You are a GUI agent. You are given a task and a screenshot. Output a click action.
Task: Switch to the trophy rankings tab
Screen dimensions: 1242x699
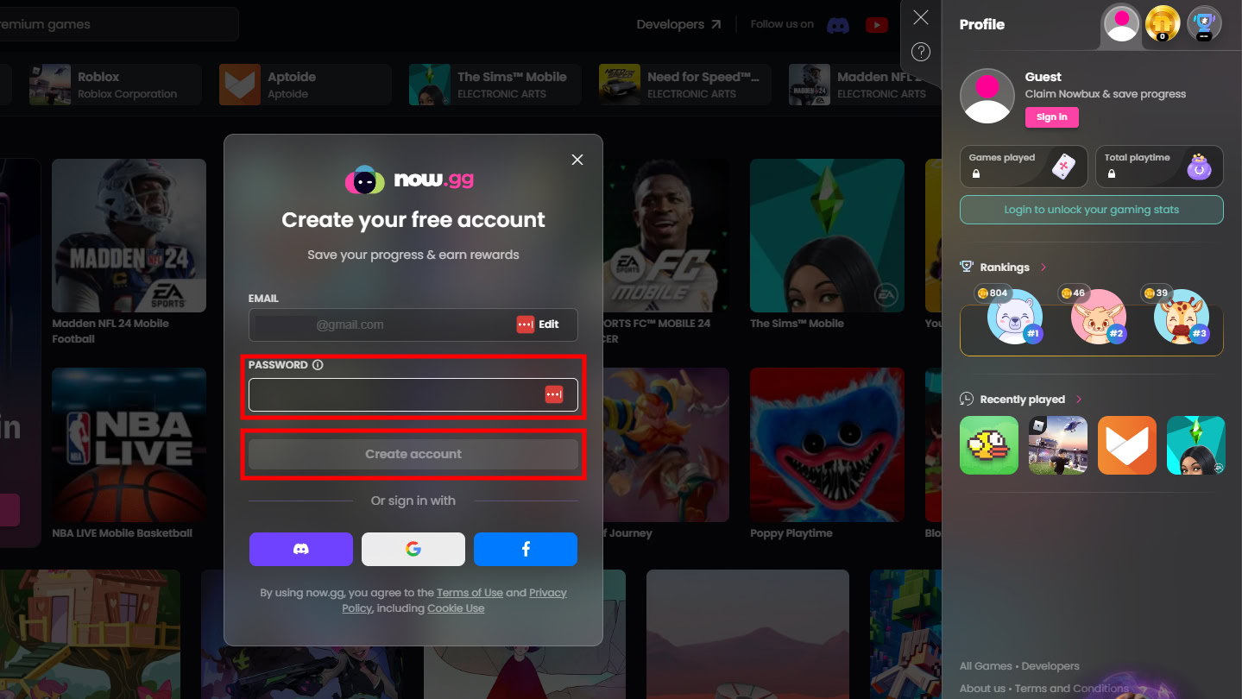click(x=1203, y=23)
